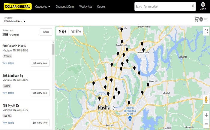Click the 0.26 mi. distance badge
The width and height of the screenshot is (210, 130).
click(x=7, y=56)
